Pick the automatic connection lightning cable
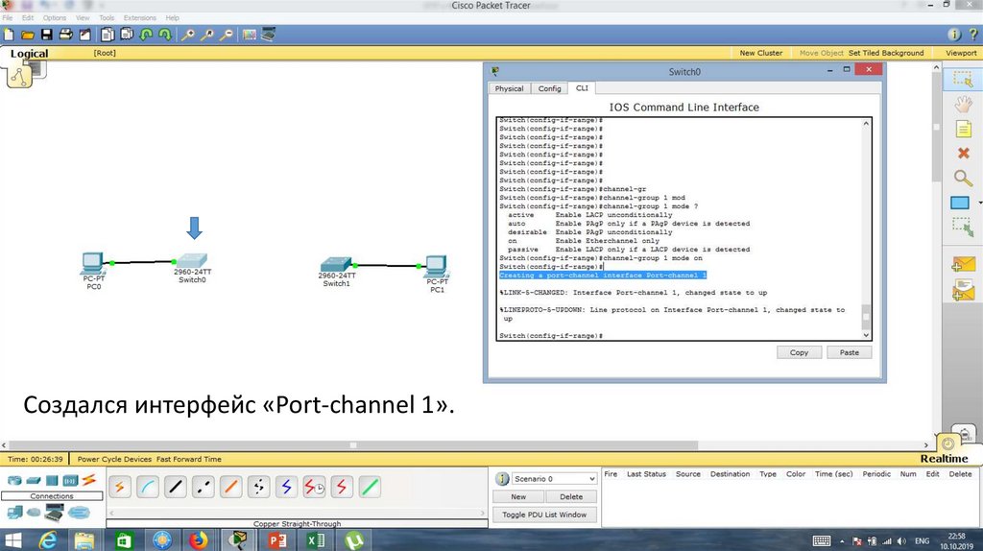Viewport: 983px width, 551px height. click(121, 487)
